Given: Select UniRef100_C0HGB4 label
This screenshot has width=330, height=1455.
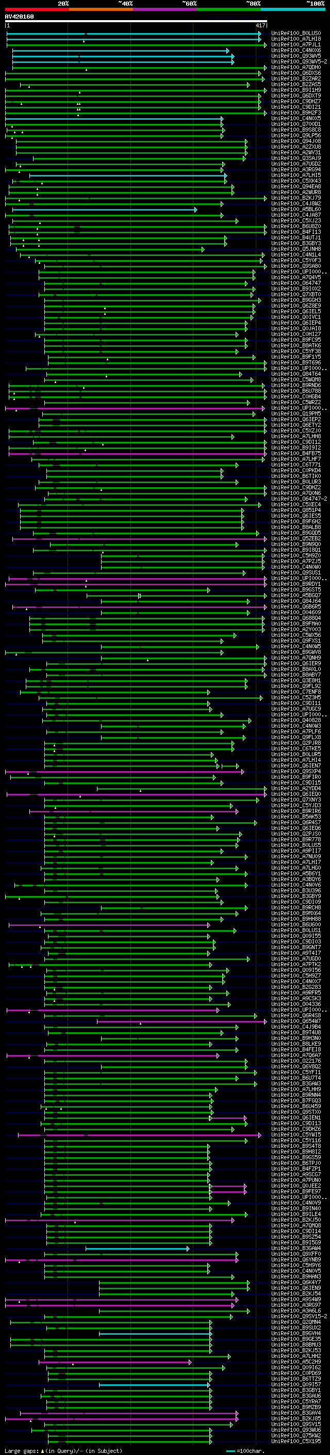Looking at the screenshot, I should [296, 397].
